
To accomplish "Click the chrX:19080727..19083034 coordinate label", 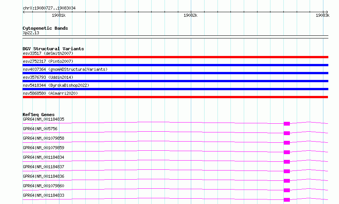I will pos(49,8).
